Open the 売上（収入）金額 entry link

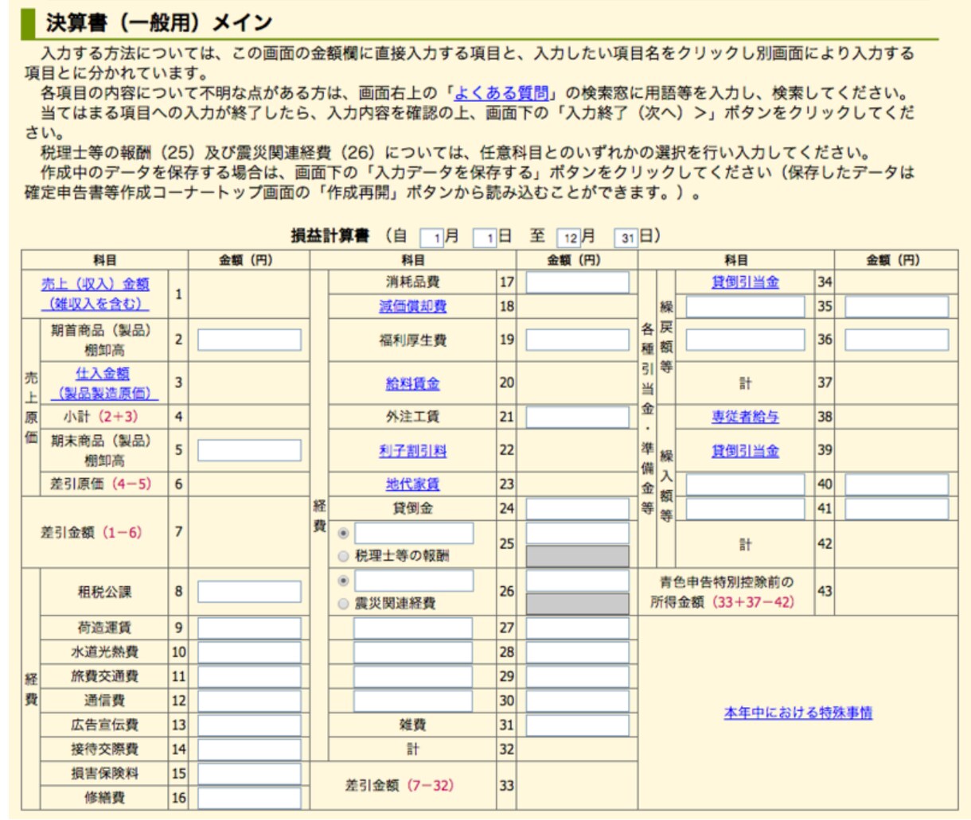(96, 293)
